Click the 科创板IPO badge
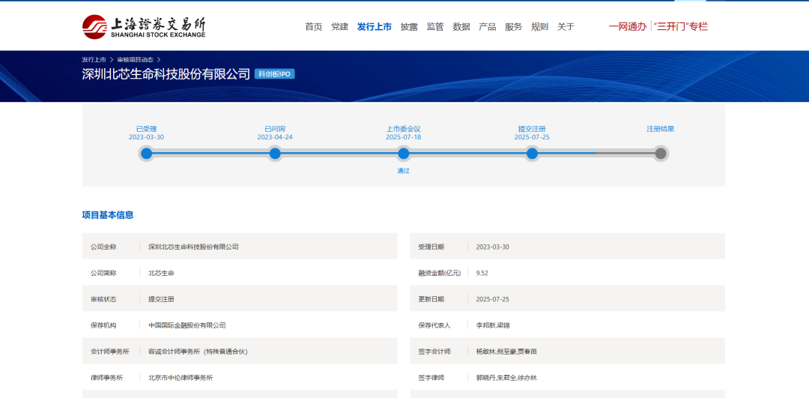The image size is (809, 398). pos(274,74)
